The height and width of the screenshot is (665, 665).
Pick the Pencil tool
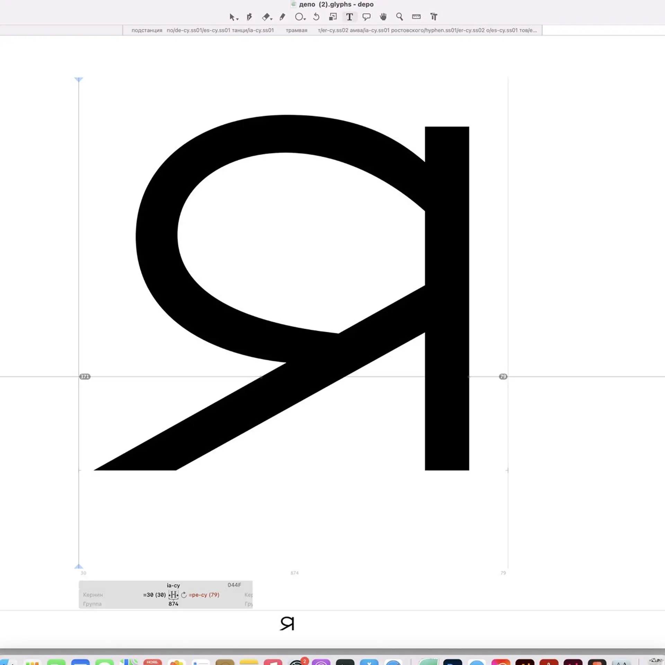(x=282, y=17)
